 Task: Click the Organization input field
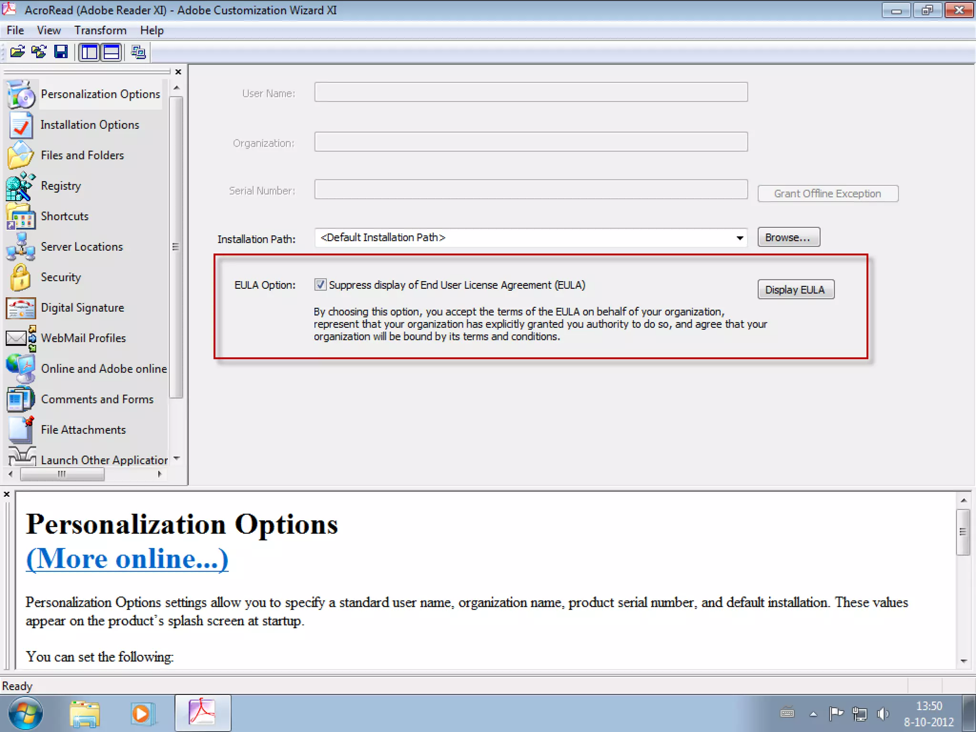[x=531, y=142]
